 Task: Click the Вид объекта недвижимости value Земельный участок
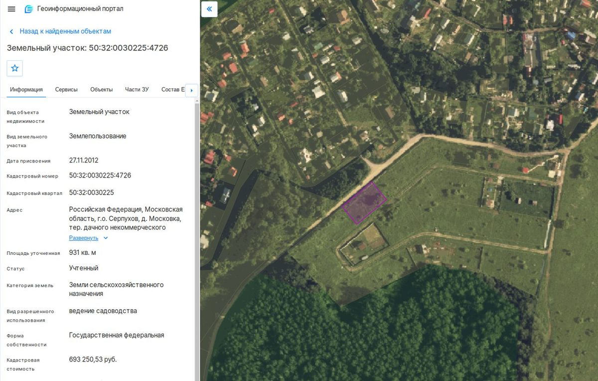(99, 112)
